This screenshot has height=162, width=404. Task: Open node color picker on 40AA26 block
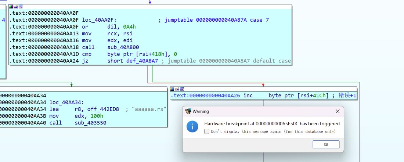click(172, 89)
